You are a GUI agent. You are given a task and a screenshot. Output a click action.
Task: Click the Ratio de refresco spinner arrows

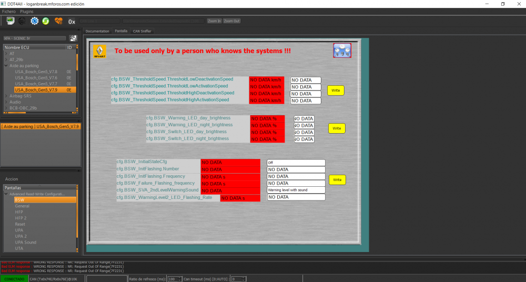point(180,279)
